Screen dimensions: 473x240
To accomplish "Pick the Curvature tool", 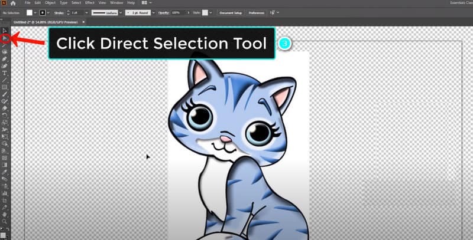I will pos(5,66).
